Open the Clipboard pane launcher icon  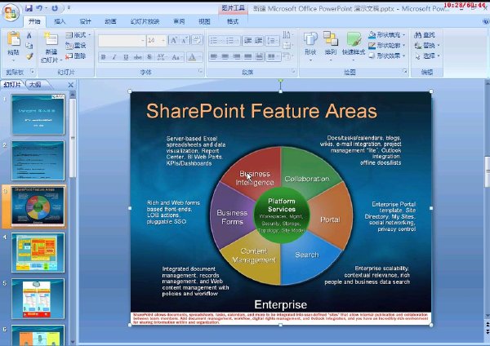click(x=32, y=72)
